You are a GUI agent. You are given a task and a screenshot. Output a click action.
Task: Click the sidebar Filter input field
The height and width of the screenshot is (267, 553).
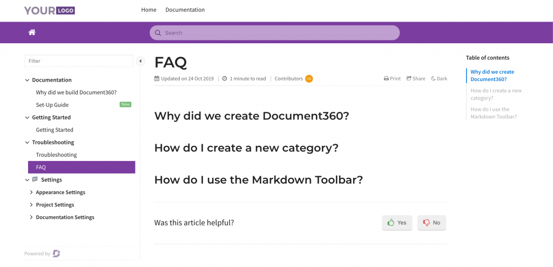click(79, 61)
